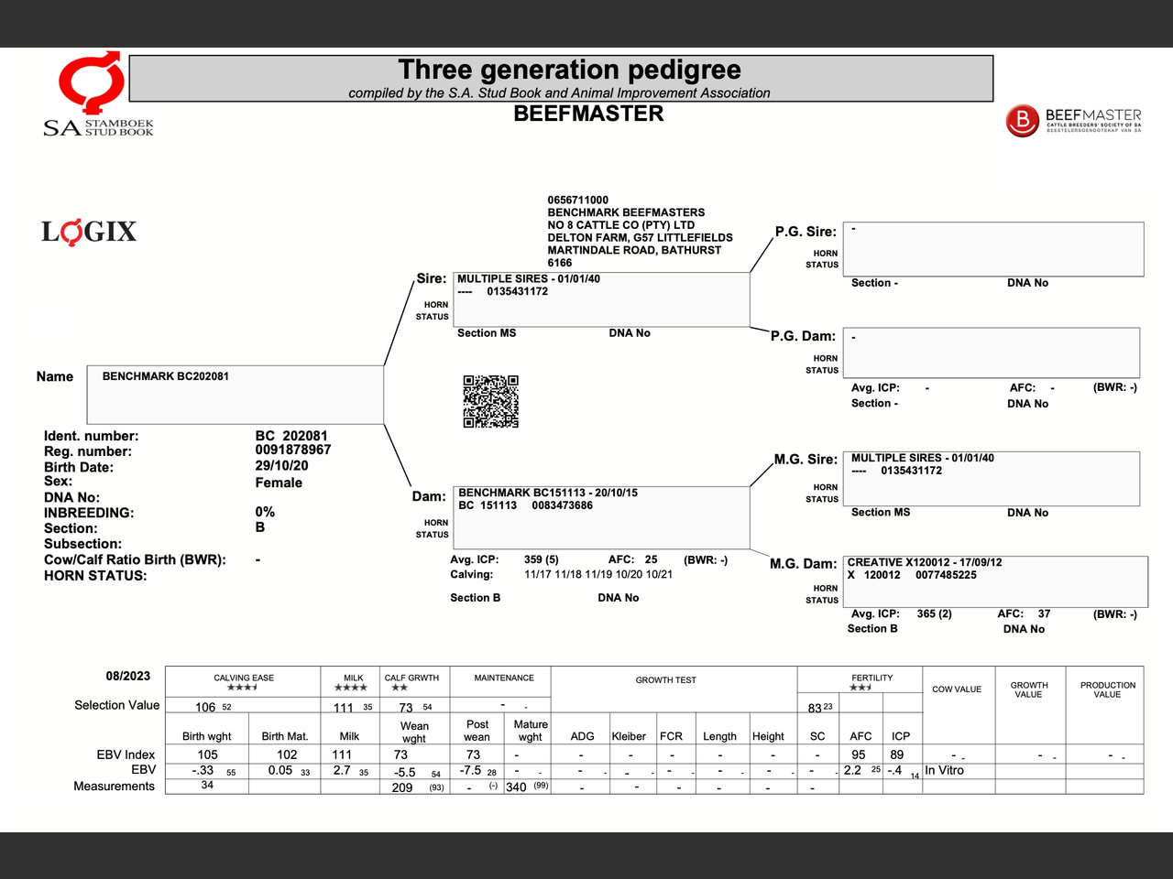Click the CALF GRWTH column header
1173x879 pixels.
[411, 678]
